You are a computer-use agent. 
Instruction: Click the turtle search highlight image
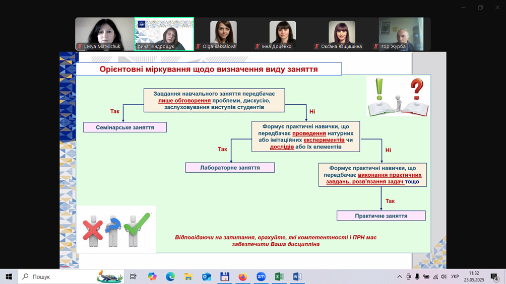click(110, 276)
